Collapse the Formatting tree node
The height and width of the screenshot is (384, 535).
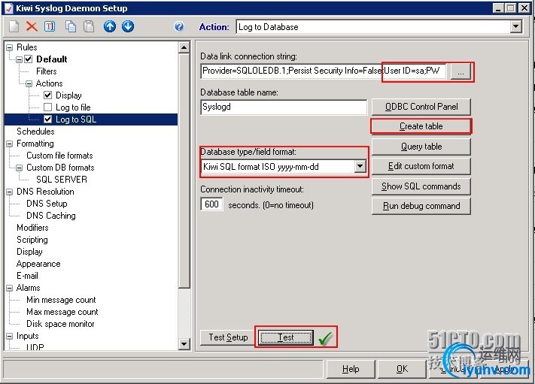tap(10, 144)
